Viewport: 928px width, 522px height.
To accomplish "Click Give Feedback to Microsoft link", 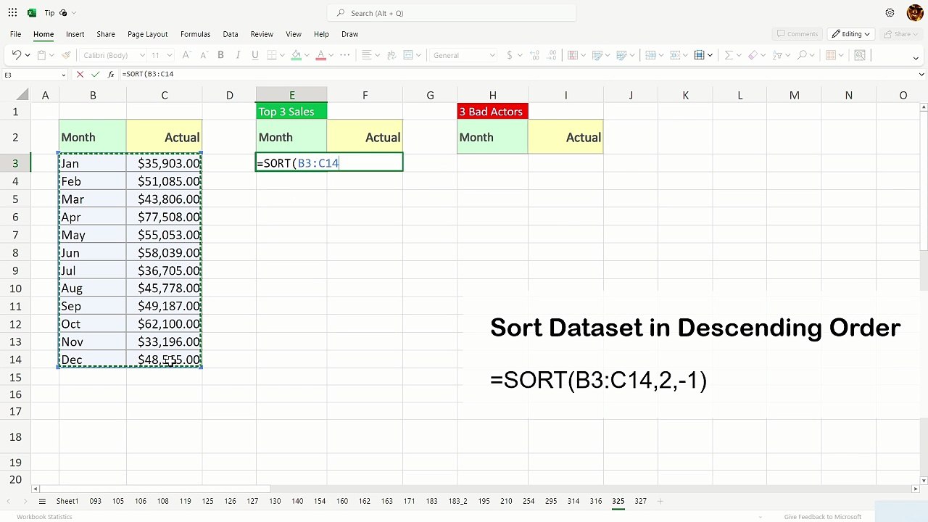I will [x=822, y=517].
